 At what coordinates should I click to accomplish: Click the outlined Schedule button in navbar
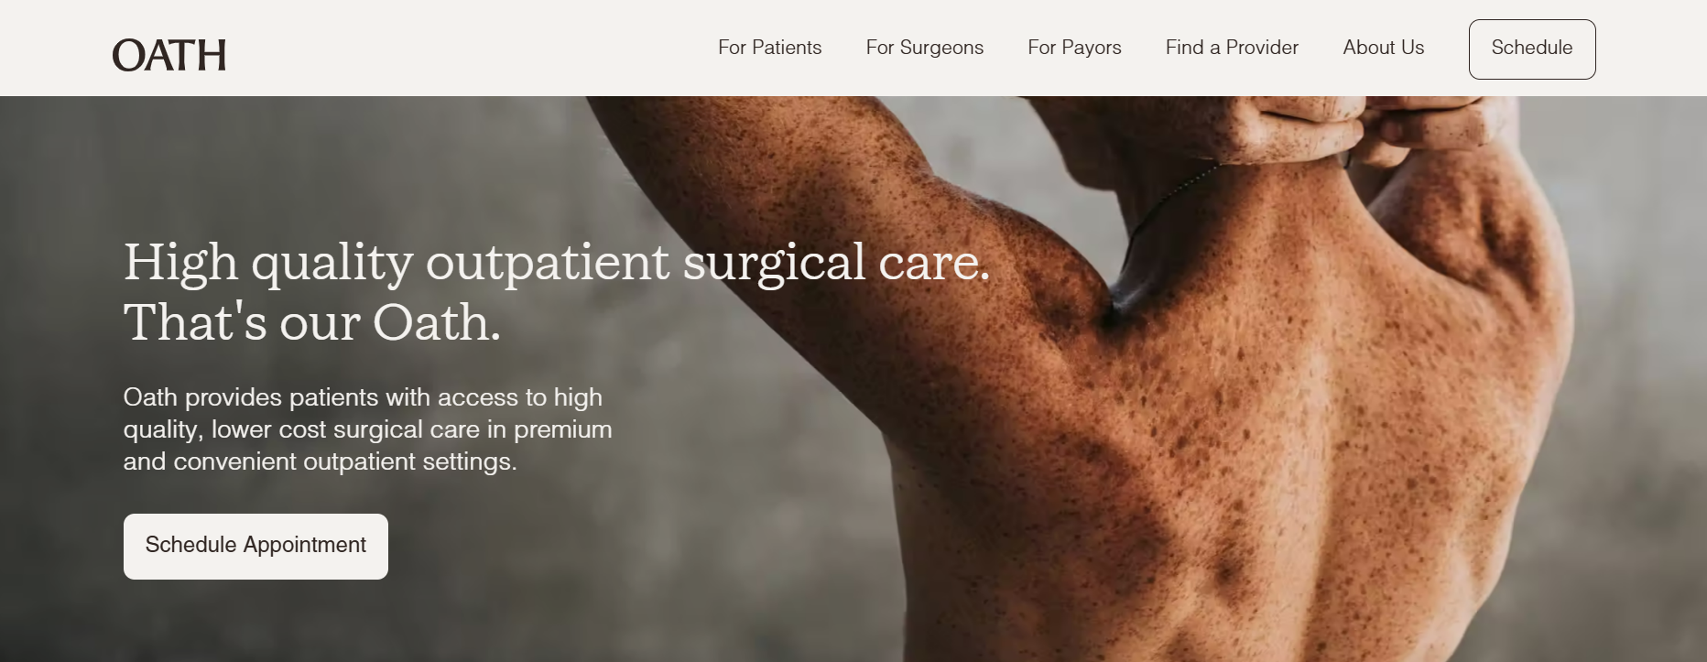click(x=1532, y=49)
